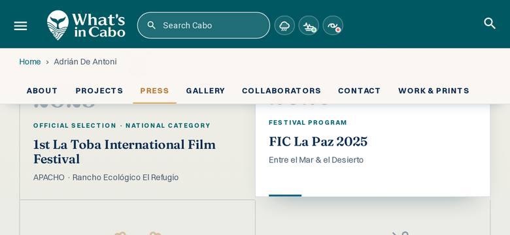This screenshot has height=235, width=510.
Task: Go to the Contact tab
Action: 360,91
